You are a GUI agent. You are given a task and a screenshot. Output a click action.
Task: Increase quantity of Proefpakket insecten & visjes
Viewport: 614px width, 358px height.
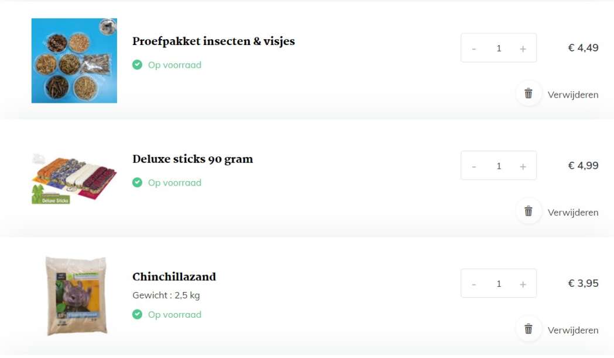[x=523, y=48]
